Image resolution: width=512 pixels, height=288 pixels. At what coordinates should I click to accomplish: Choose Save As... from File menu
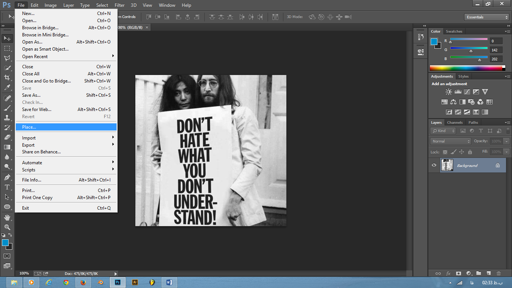tap(66, 95)
